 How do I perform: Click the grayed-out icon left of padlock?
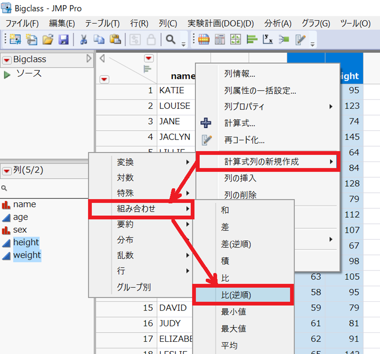[135, 39]
